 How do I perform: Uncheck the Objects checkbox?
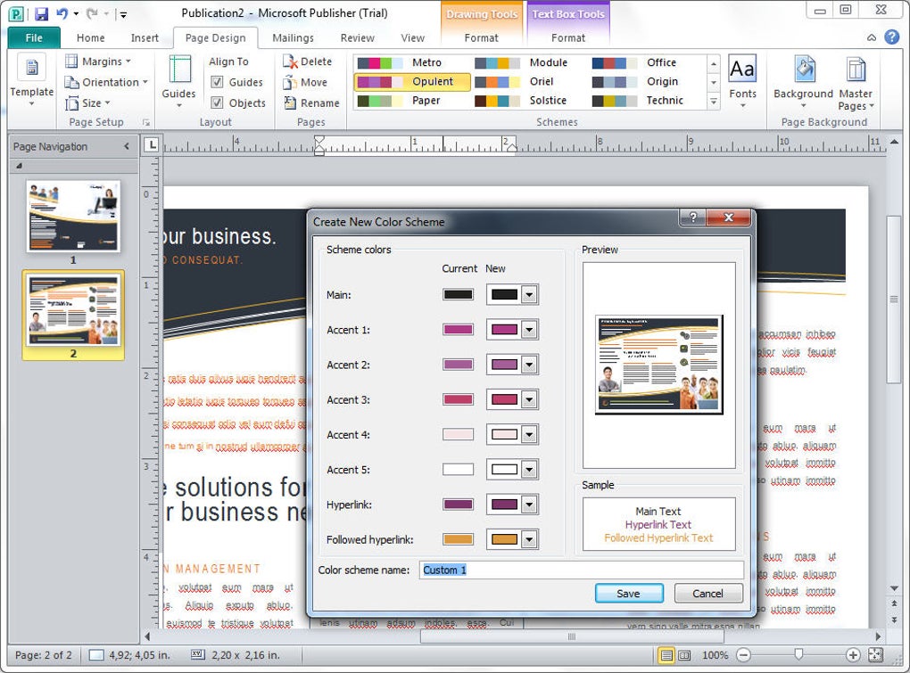217,103
